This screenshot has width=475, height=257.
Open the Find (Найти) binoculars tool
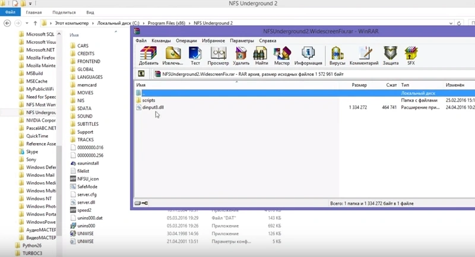click(261, 56)
